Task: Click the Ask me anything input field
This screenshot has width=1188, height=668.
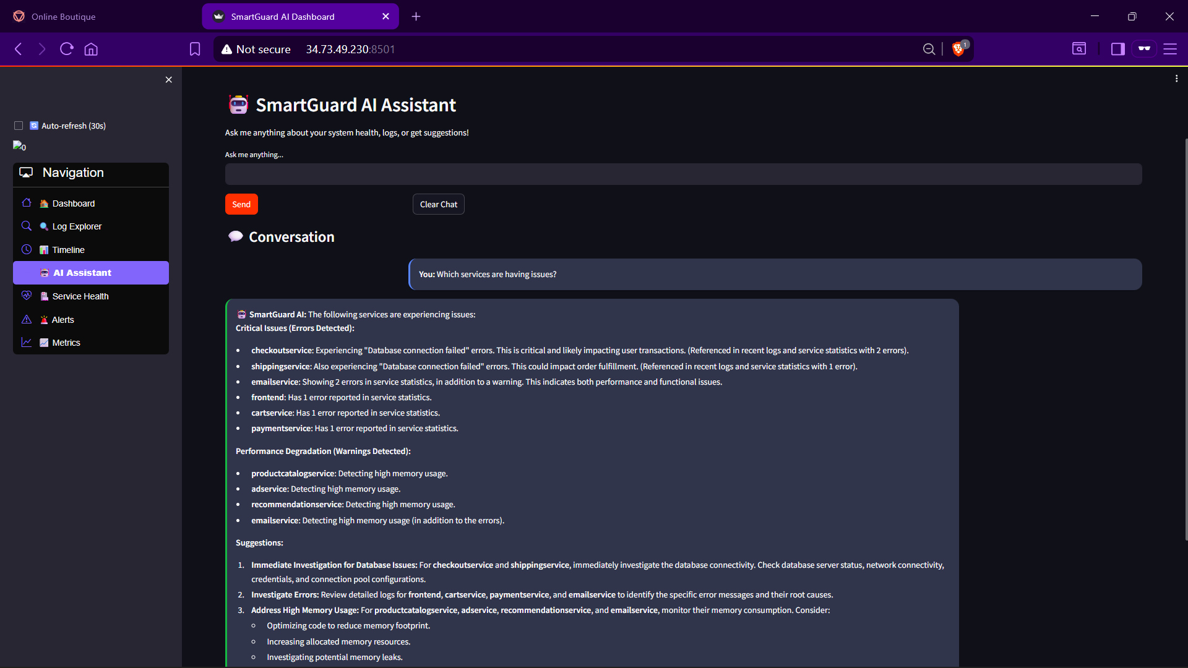Action: pyautogui.click(x=683, y=174)
